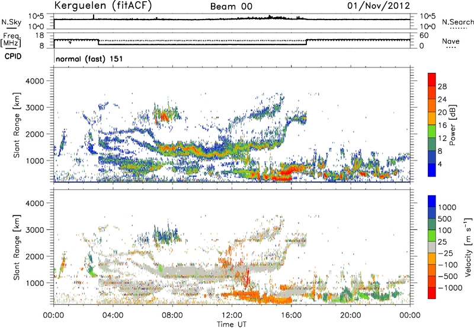474x328 pixels.
Task: Click the '-500' tick on velocity colorbar
Action: pyautogui.click(x=448, y=276)
